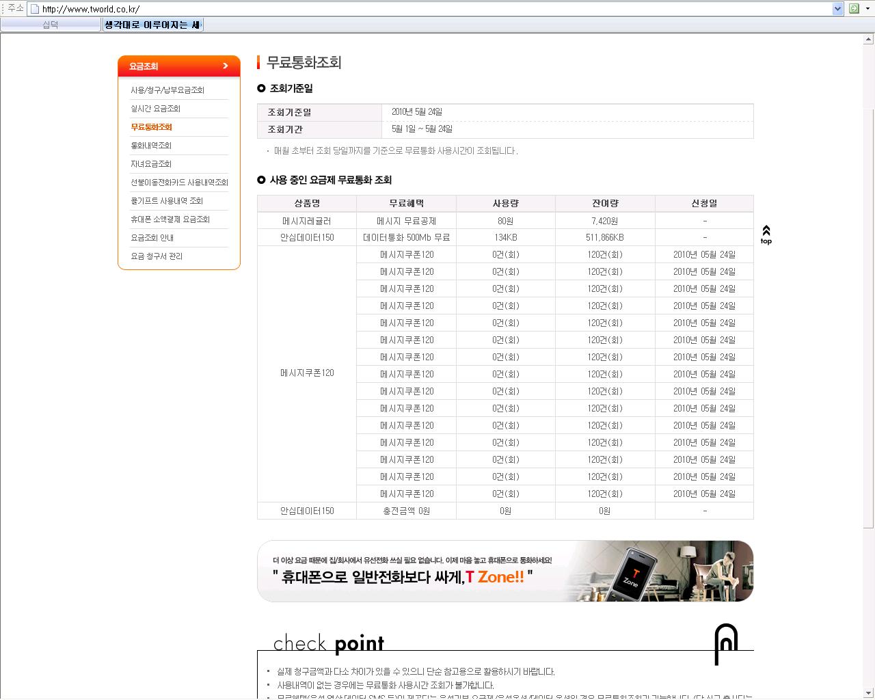
Task: Click the 데이터통화 500Mb 무료 cell
Action: 406,237
